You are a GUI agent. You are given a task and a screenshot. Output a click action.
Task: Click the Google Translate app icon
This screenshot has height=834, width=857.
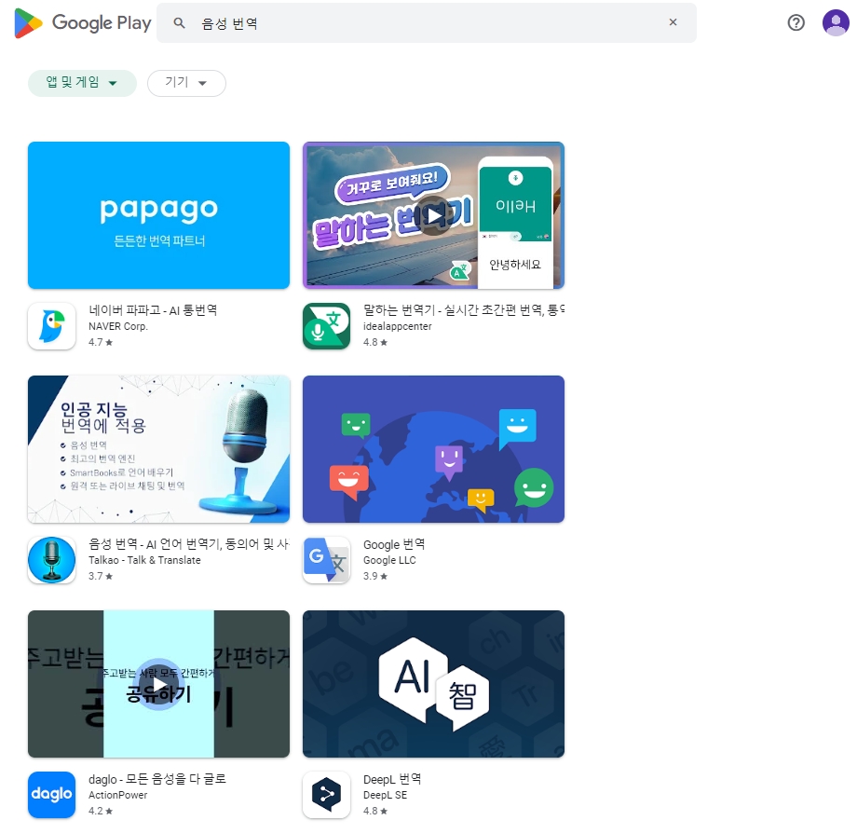[326, 560]
